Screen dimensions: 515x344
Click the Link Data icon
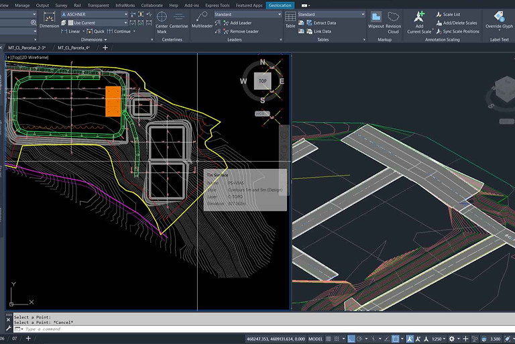[309, 32]
